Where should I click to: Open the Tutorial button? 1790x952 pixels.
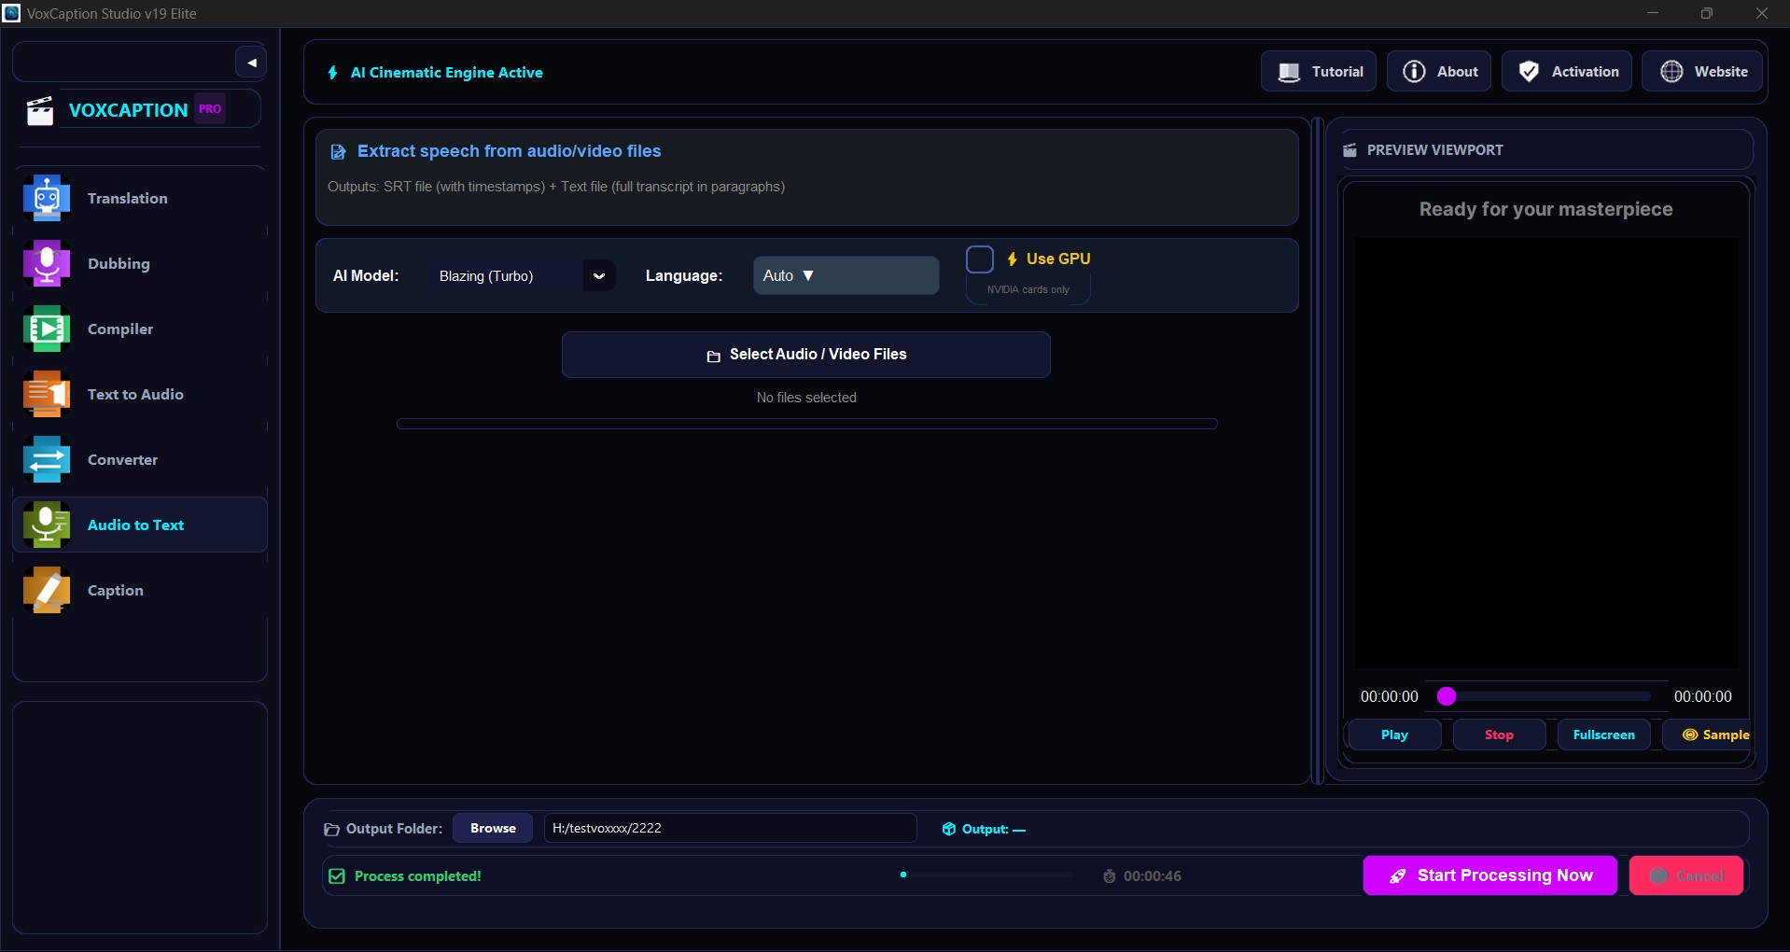pos(1319,71)
